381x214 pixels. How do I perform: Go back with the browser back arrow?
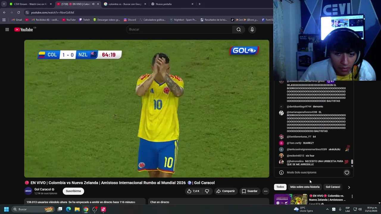pos(4,12)
